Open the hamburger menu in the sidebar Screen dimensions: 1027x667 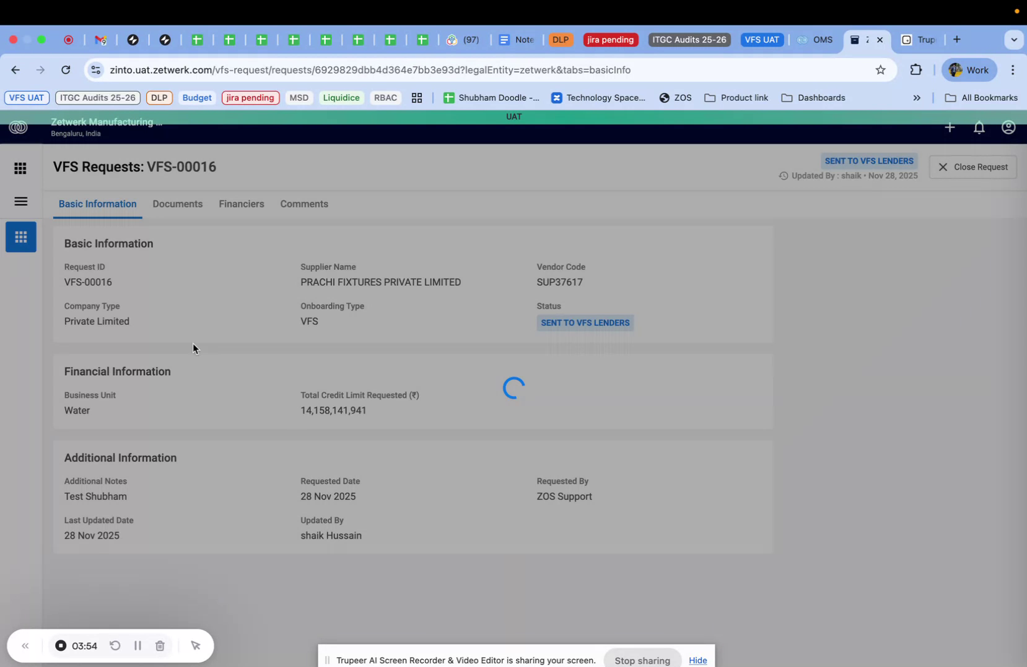(x=20, y=201)
